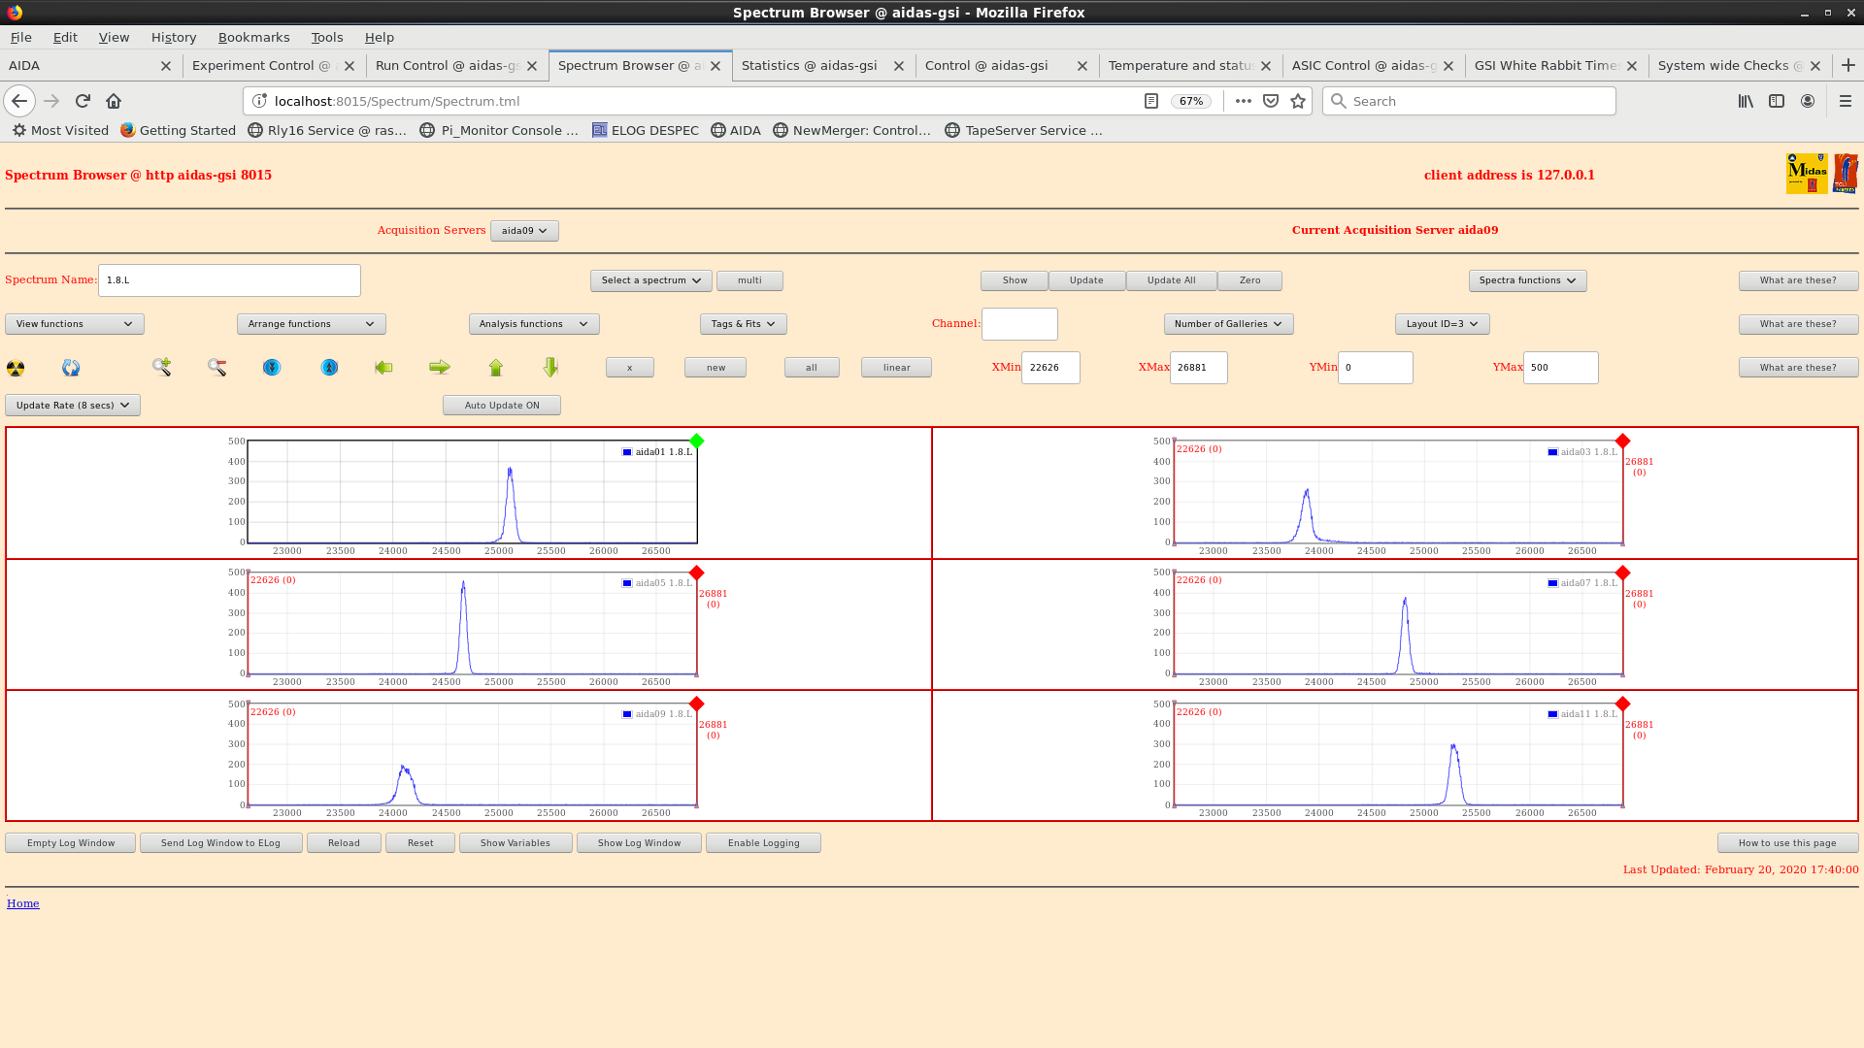Screen dimensions: 1864x1048
Task: Click the radiation hazard icon
Action: coord(16,368)
